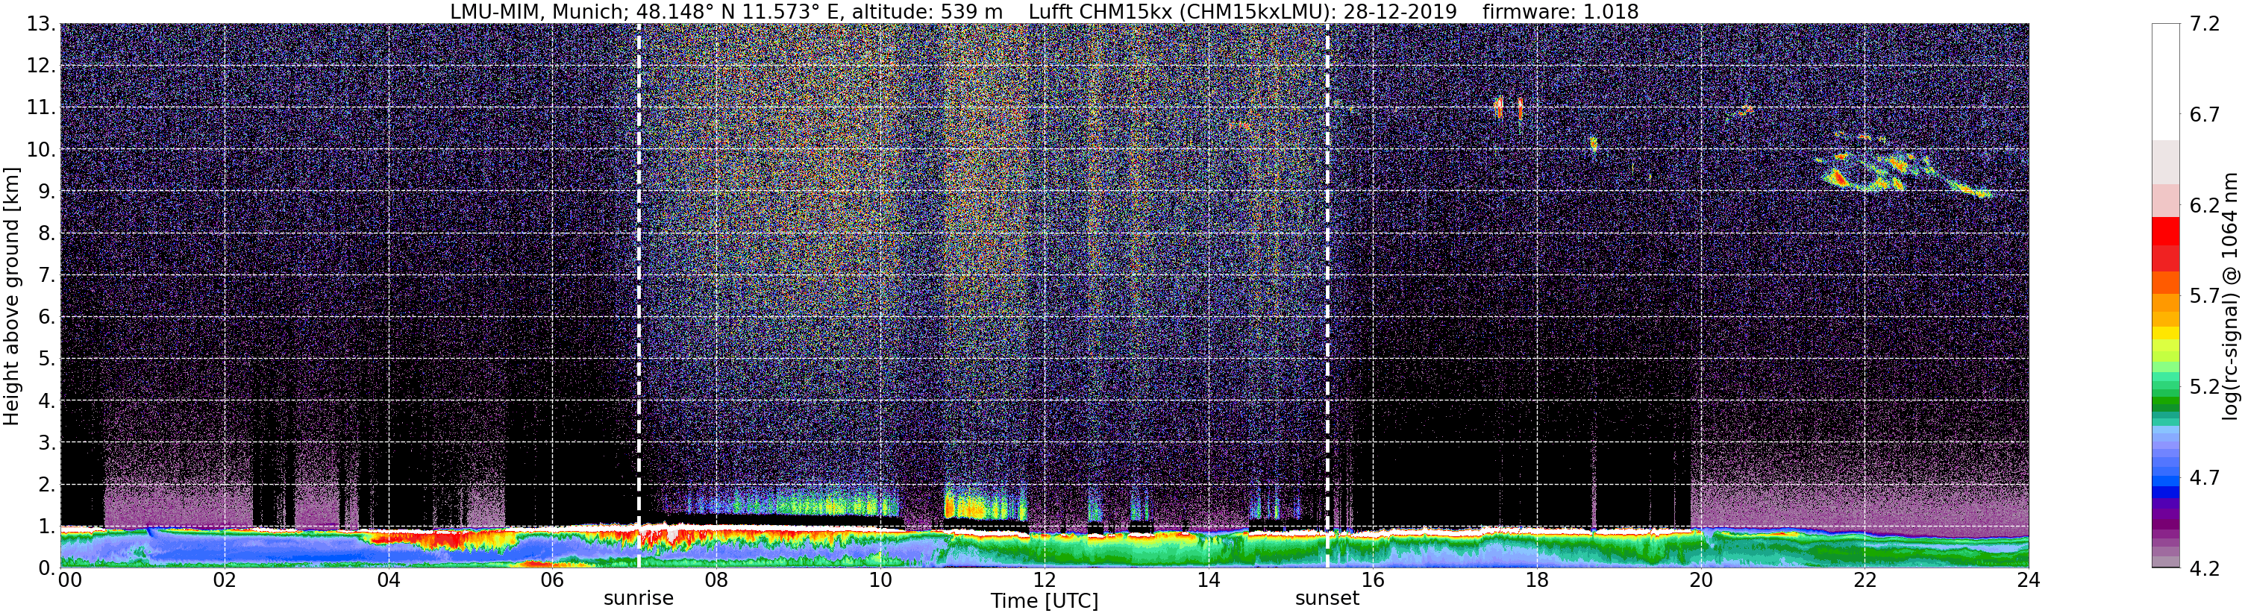Screen dimensions: 2245x616
Task: Click the '08' tick on the time axis
Action: (716, 580)
